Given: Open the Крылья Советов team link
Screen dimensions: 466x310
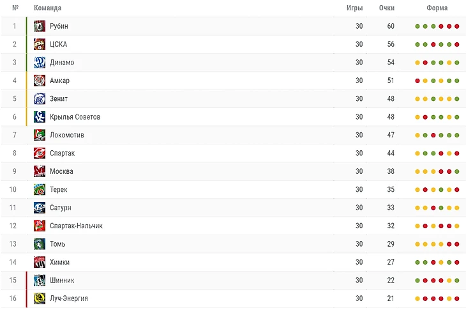Looking at the screenshot, I should 75,117.
